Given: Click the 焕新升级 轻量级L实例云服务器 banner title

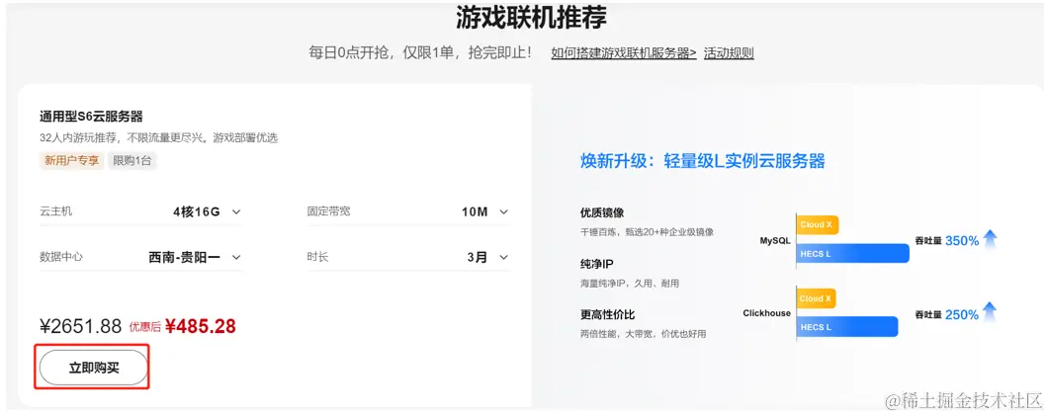Looking at the screenshot, I should coord(702,161).
